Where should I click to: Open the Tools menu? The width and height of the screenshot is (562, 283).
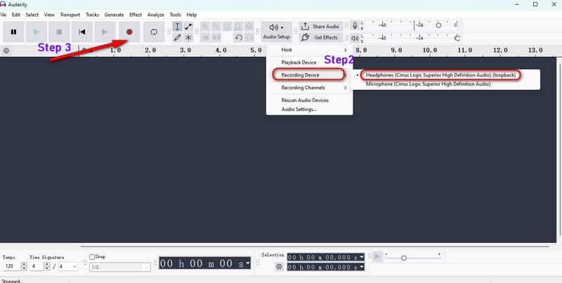click(x=175, y=15)
